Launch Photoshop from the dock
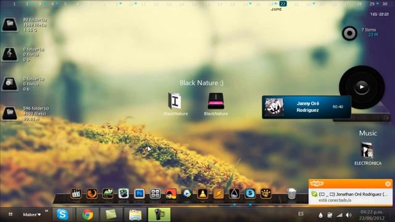Viewport: 395px width, 222px height. pos(139,194)
